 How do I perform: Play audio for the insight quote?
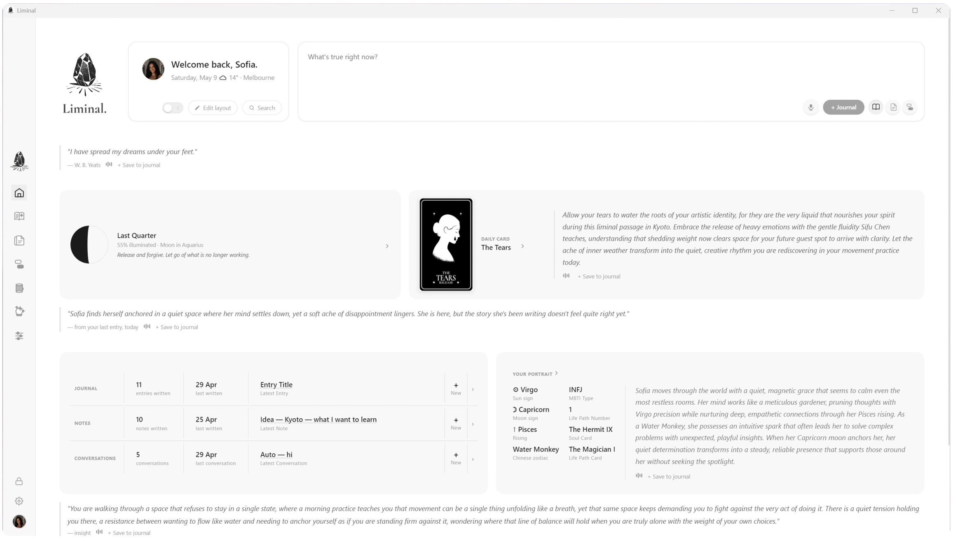click(x=99, y=532)
